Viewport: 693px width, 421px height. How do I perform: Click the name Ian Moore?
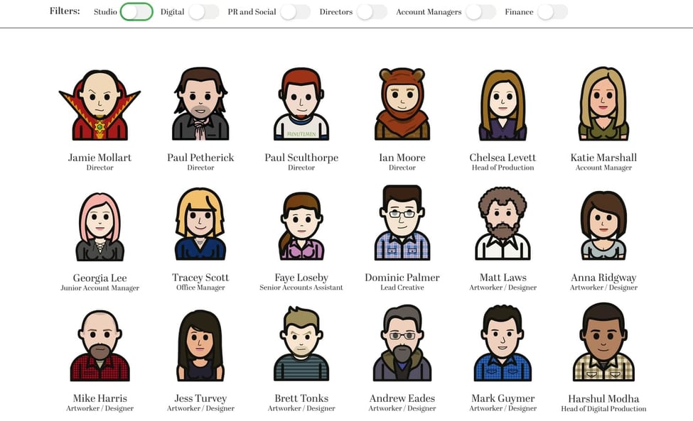(402, 158)
